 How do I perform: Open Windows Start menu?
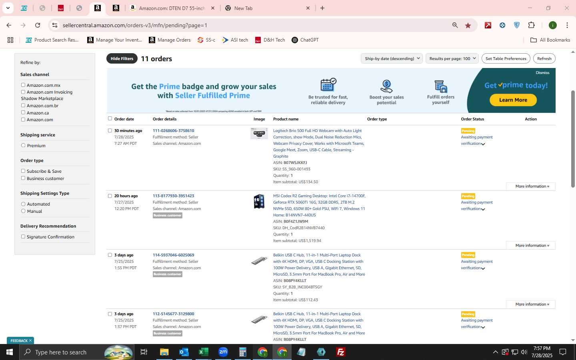pyautogui.click(x=10, y=352)
